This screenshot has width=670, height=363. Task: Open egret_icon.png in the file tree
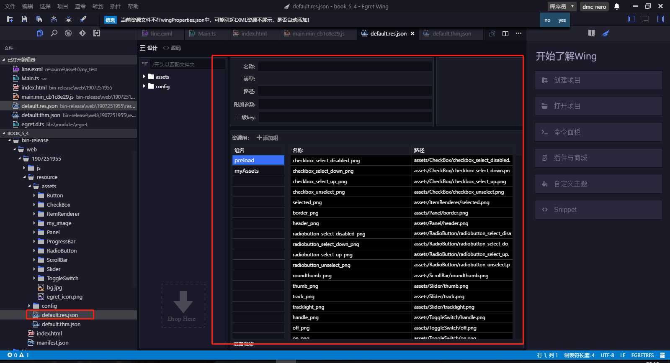64,297
